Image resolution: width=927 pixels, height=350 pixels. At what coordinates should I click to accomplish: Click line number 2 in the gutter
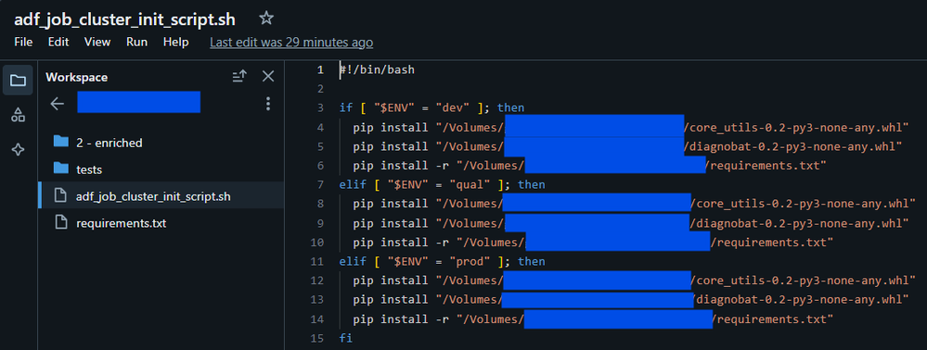coord(321,89)
